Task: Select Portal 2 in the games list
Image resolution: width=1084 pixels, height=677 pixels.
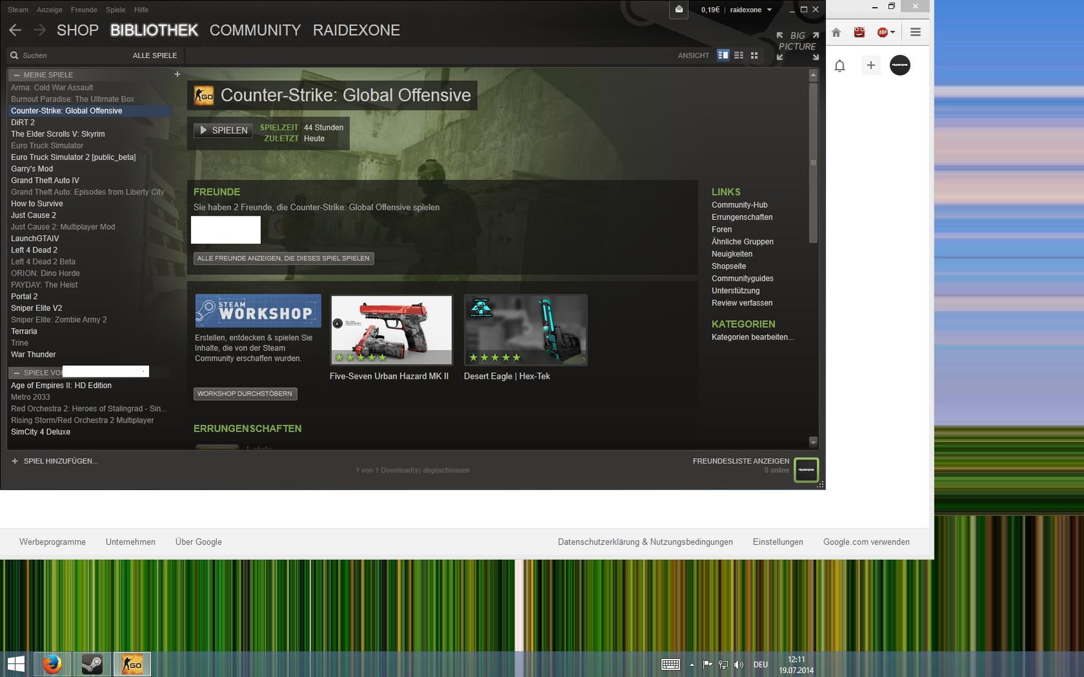Action: (25, 297)
